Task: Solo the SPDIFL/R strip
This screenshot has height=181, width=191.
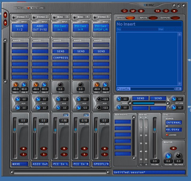Action: pos(105,154)
